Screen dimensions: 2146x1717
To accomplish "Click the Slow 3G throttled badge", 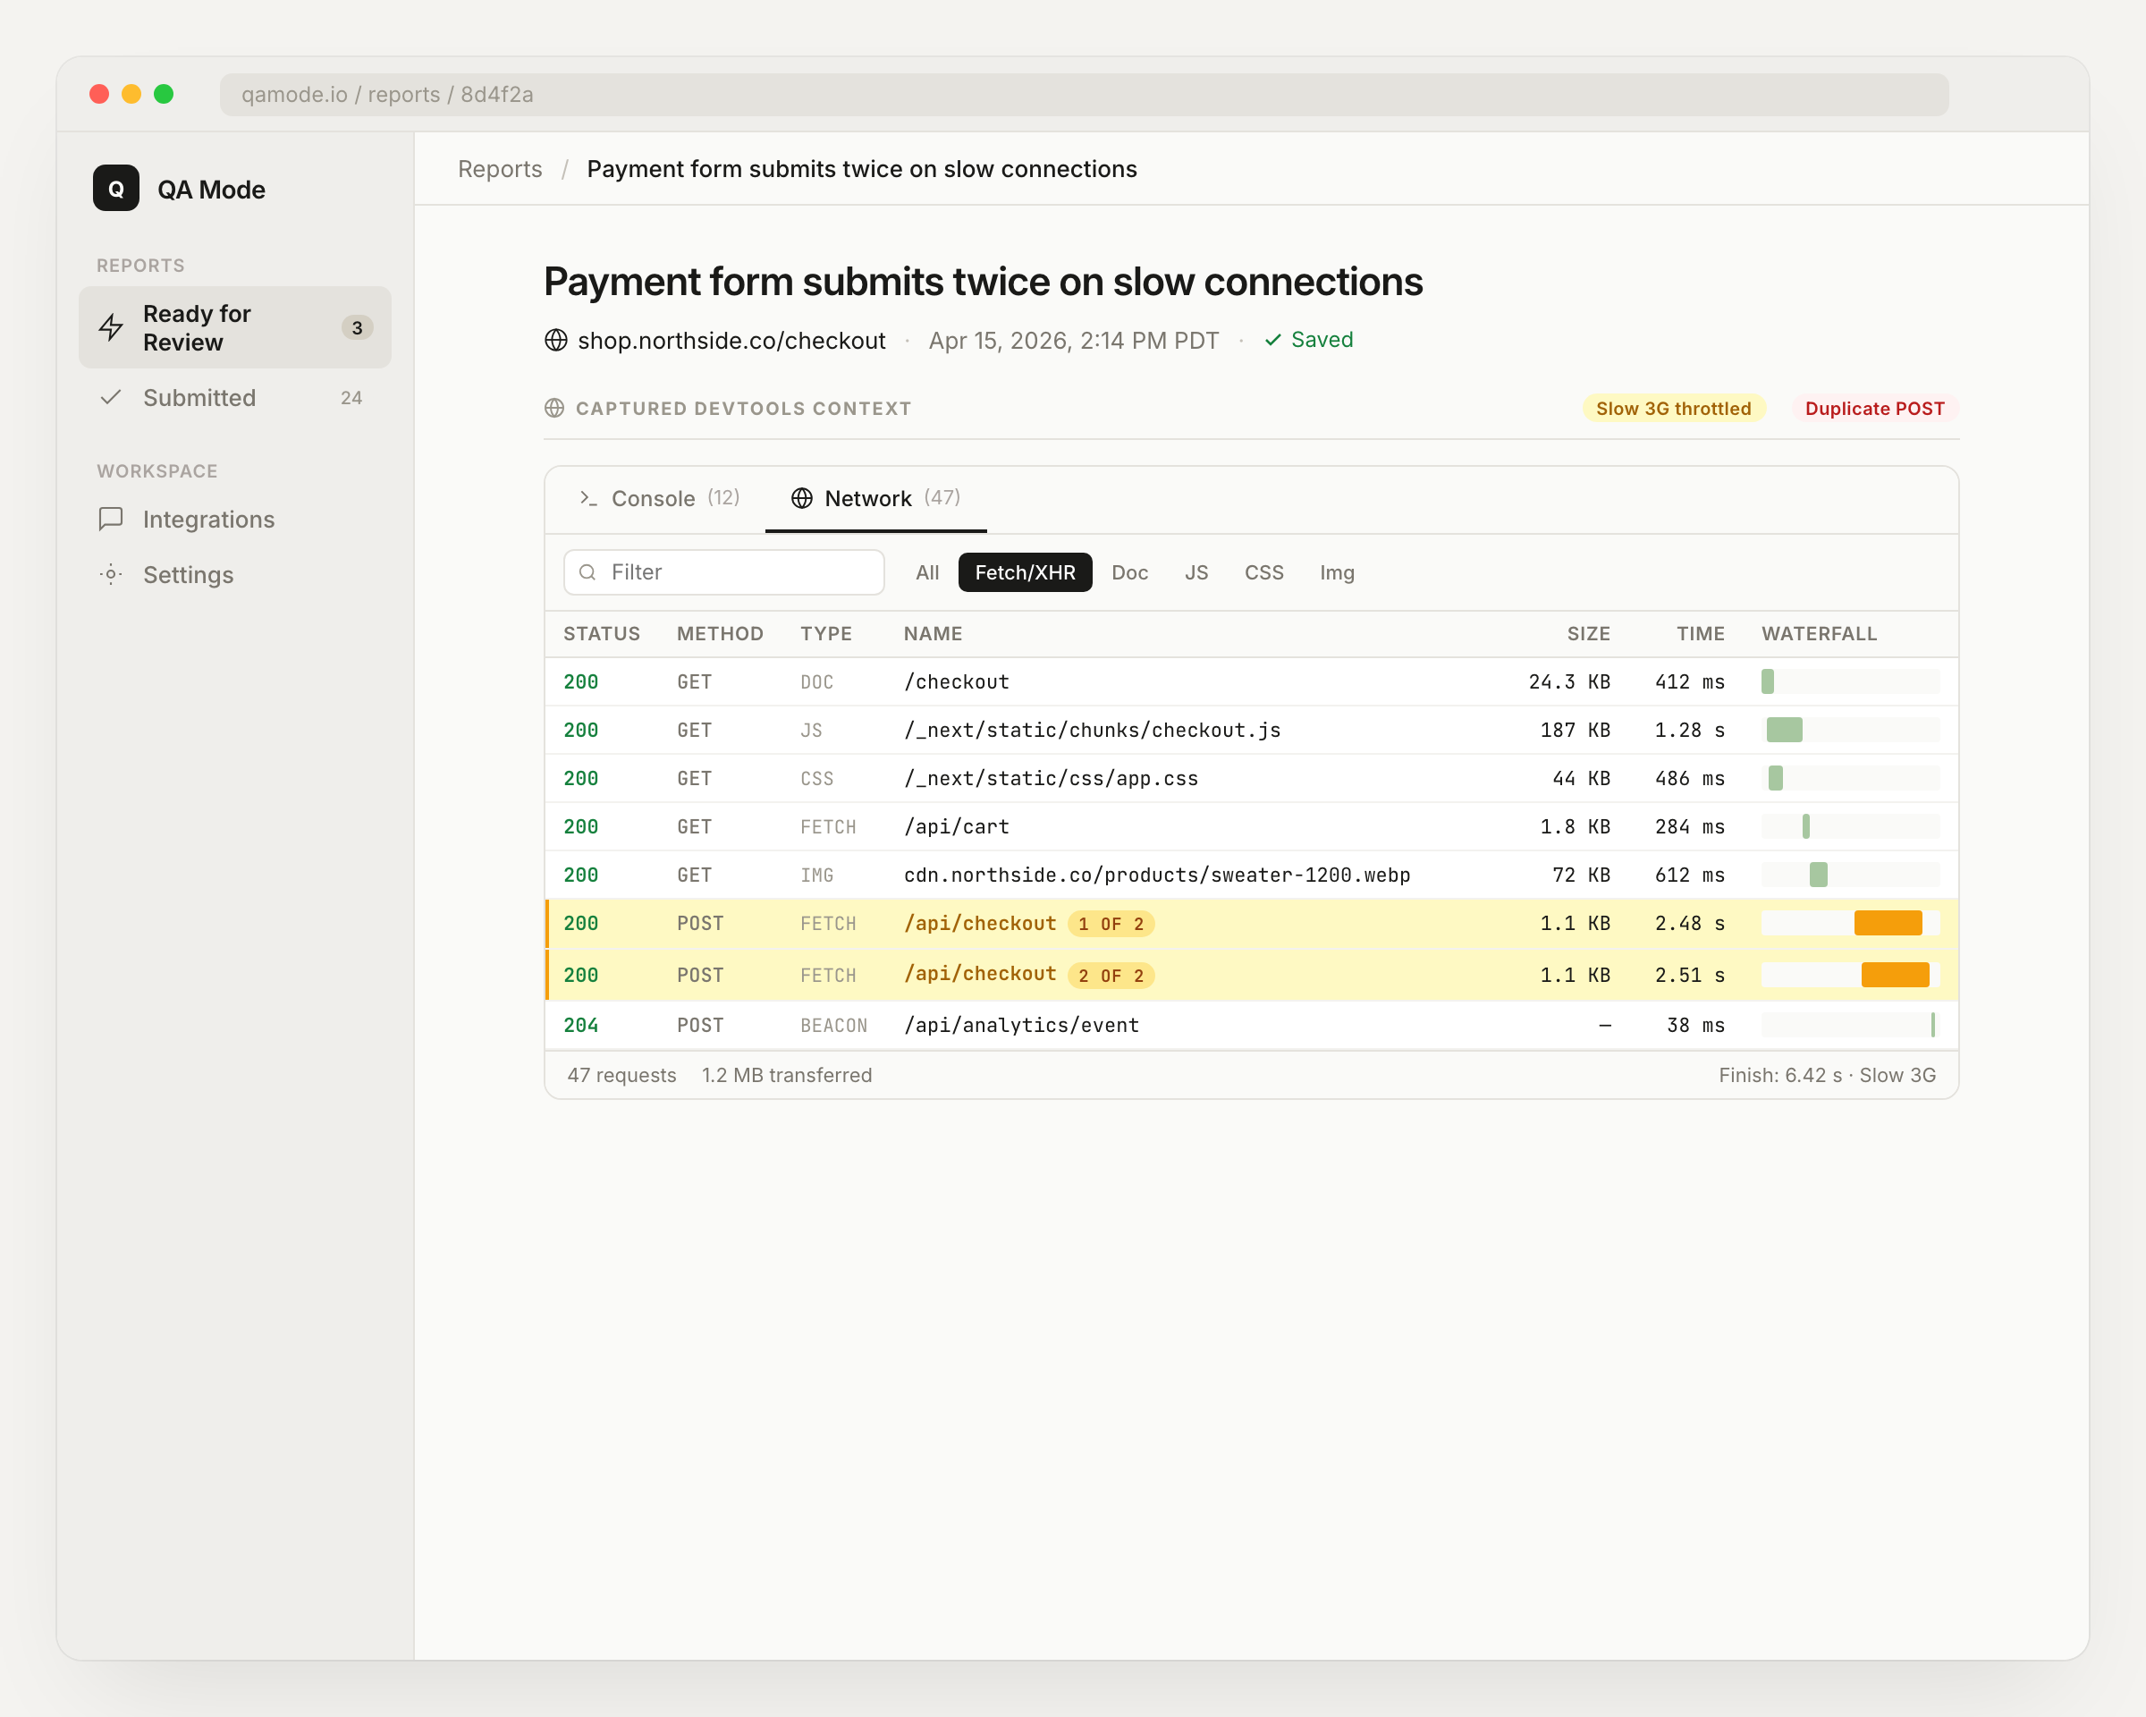I will click(x=1672, y=408).
